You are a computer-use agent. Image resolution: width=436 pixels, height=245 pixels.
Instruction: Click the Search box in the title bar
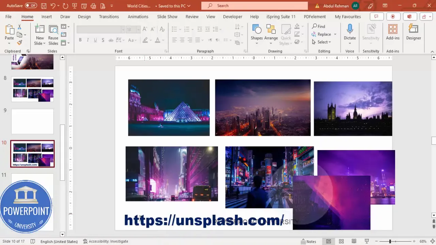[x=254, y=5]
